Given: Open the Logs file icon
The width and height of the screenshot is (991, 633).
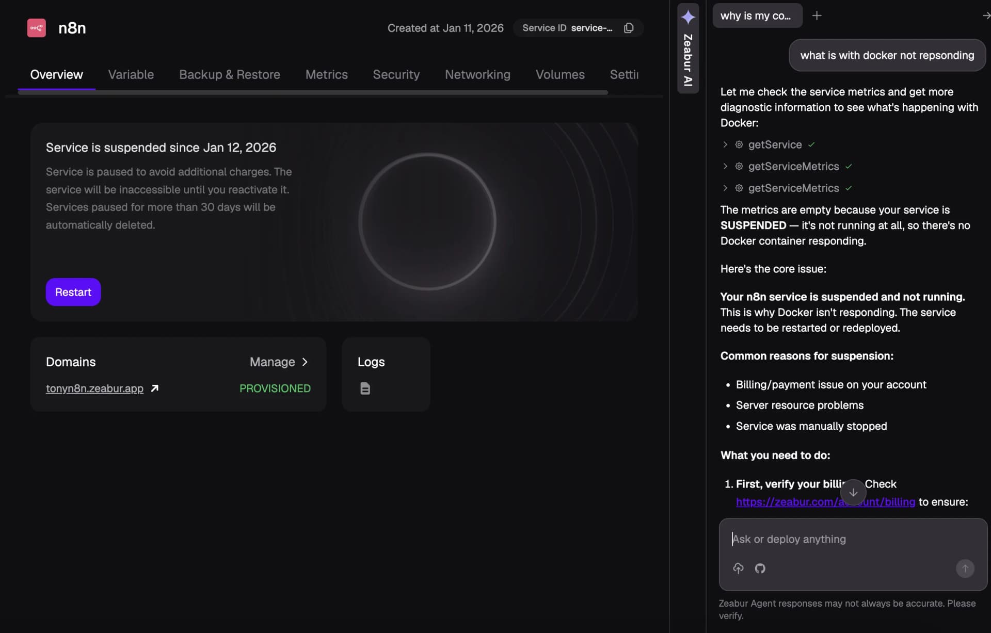Looking at the screenshot, I should pyautogui.click(x=365, y=388).
